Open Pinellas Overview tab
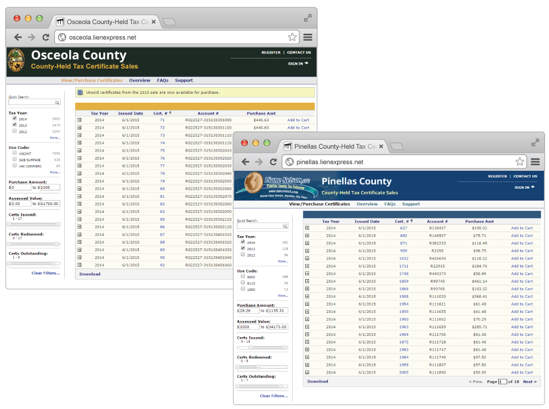 367,204
